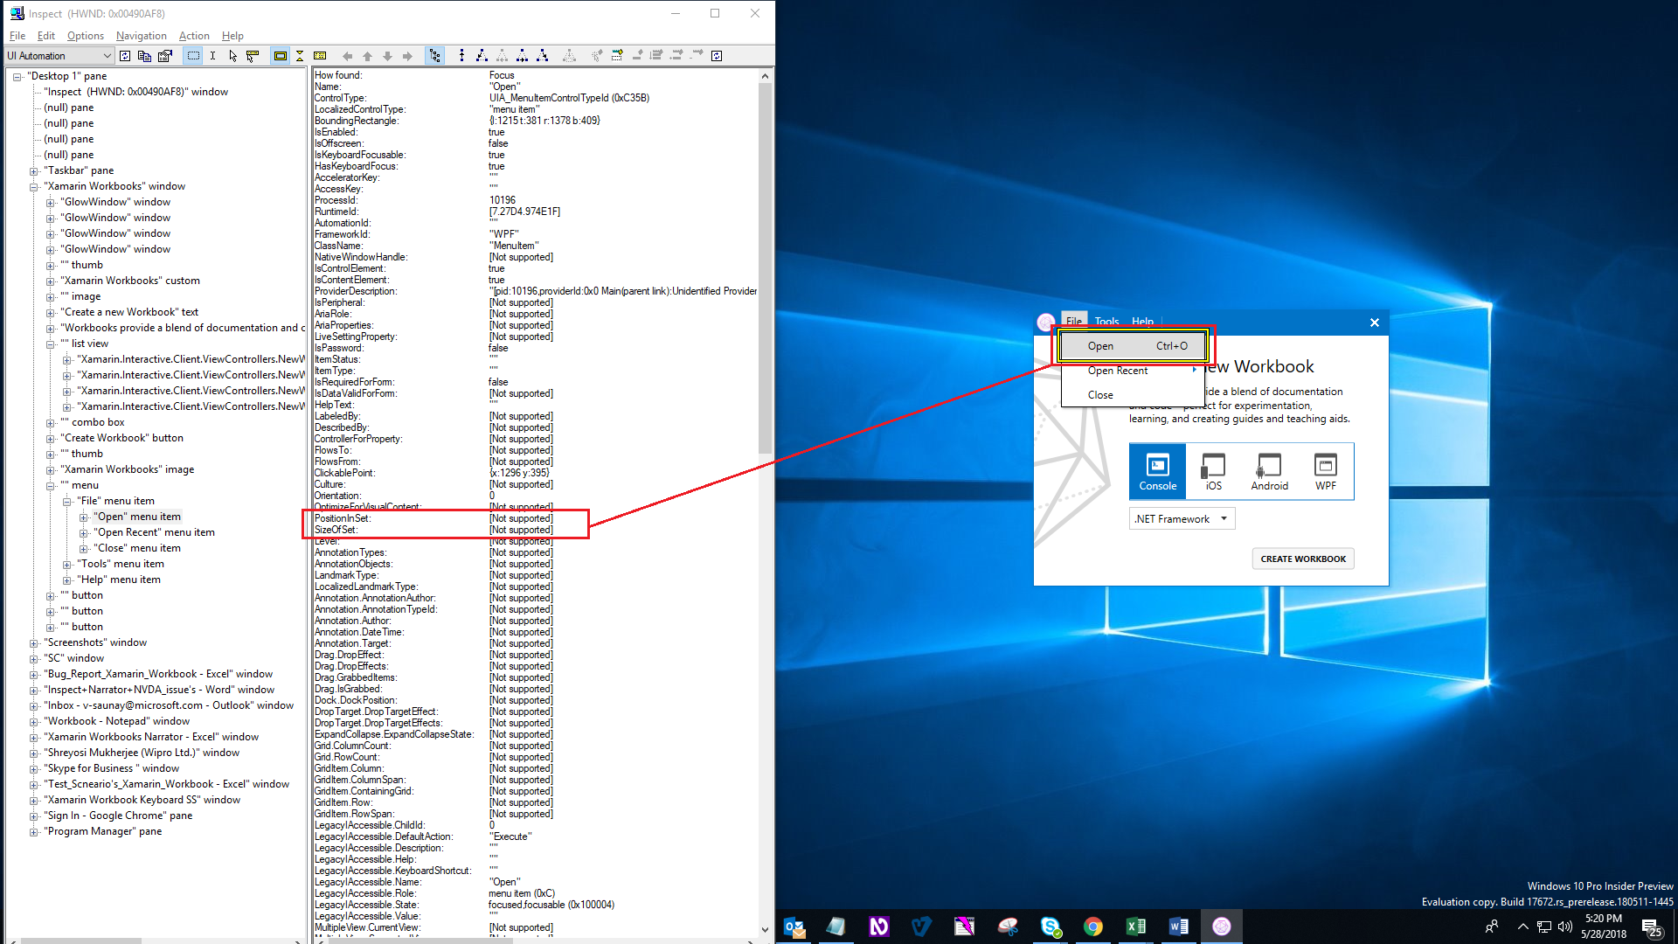The image size is (1678, 944).
Task: Toggle Show Highlight Rectangle in Inspect toolbar
Action: click(281, 55)
